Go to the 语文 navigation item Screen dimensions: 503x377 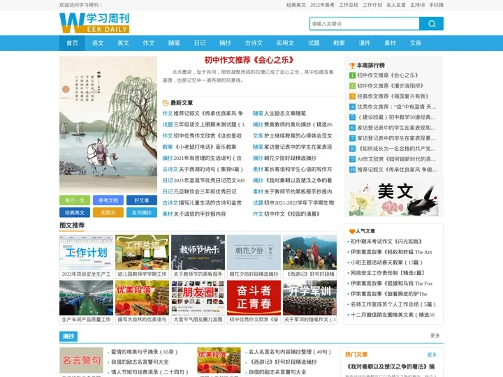tap(98, 43)
